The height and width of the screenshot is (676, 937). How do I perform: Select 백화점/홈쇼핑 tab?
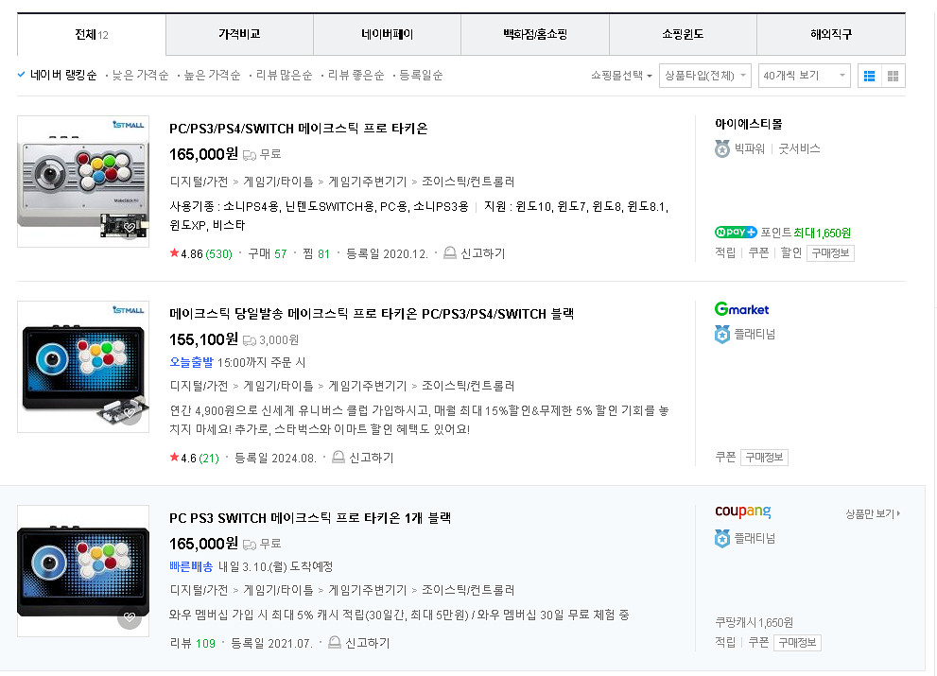tap(535, 35)
